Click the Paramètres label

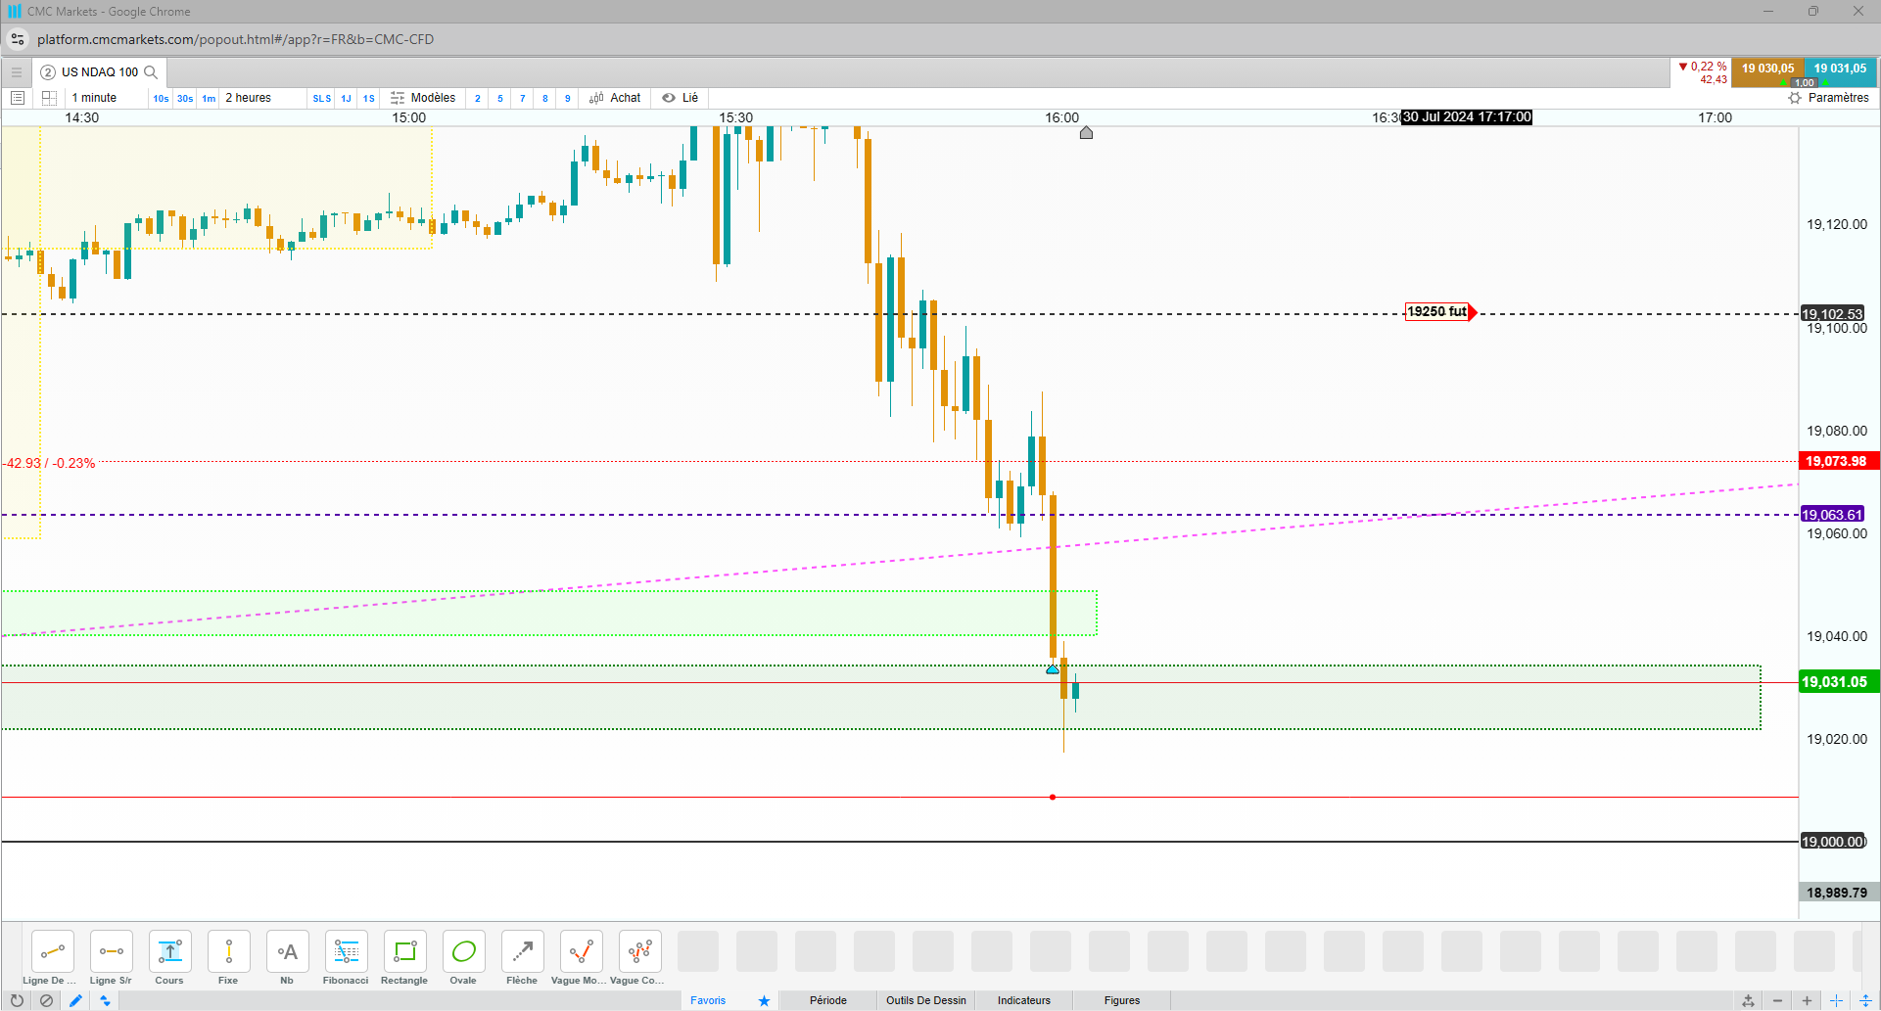(x=1839, y=98)
